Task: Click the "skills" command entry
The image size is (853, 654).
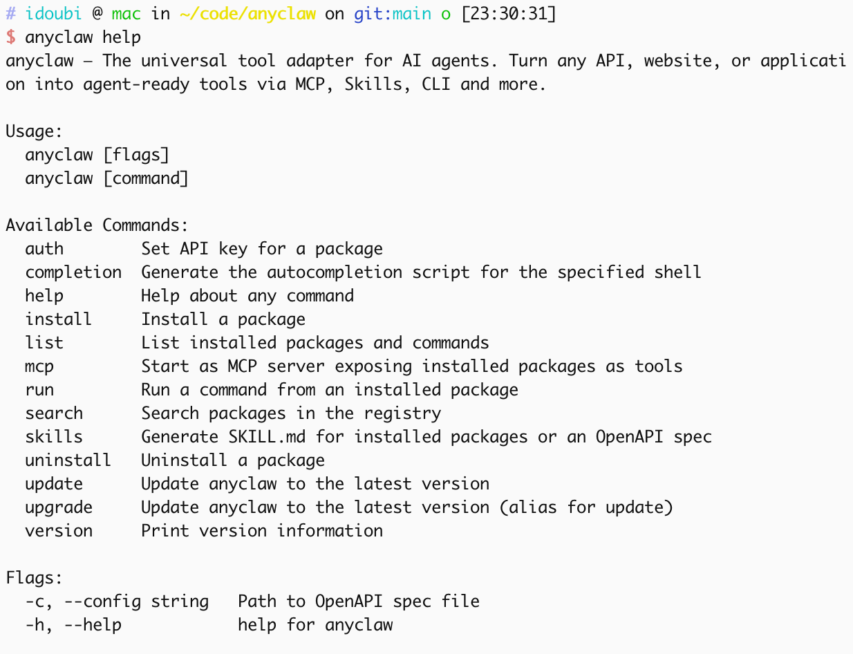Action: [54, 436]
